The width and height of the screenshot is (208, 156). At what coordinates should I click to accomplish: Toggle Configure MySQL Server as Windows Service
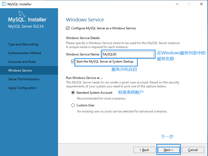[x=68, y=28]
